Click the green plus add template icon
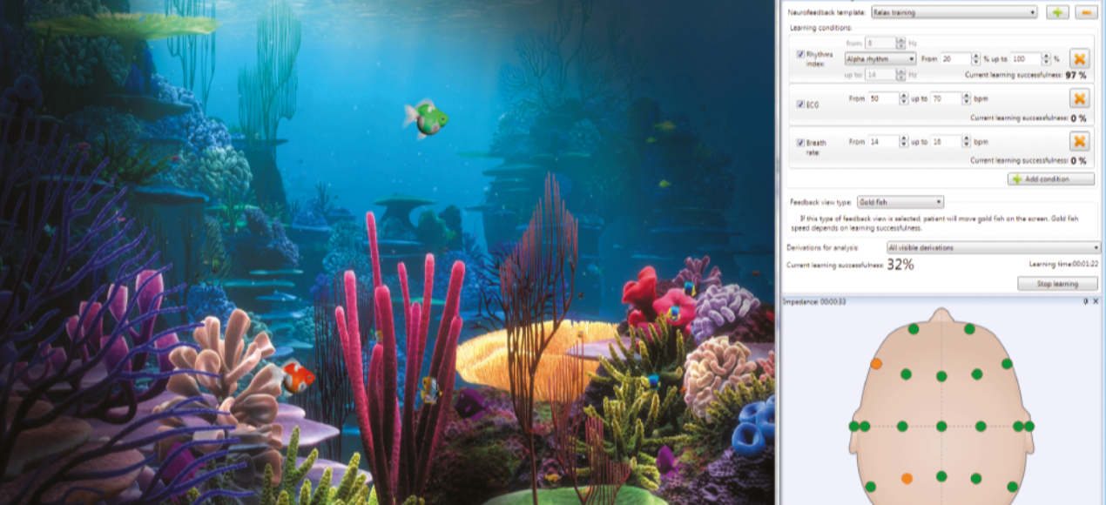Screen dimensions: 1106x505 1057,12
